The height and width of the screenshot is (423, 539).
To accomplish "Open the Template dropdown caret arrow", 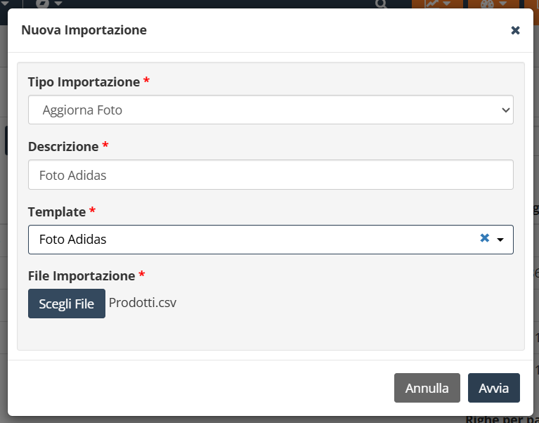I will click(x=500, y=240).
